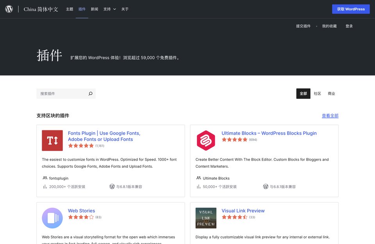This screenshot has width=375, height=244.
Task: Click the fontsplugin author people icon
Action: pos(45,178)
